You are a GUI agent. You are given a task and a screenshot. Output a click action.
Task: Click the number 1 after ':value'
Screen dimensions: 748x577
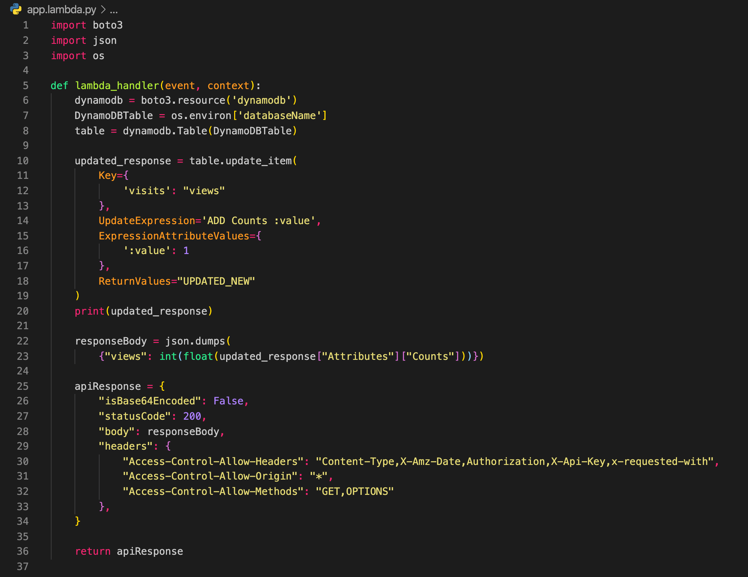186,251
